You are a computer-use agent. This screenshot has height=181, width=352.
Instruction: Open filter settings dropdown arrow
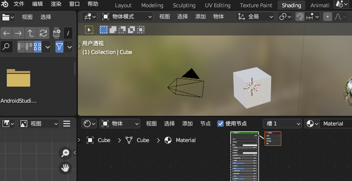click(70, 47)
